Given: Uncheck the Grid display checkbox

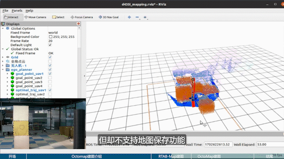Looking at the screenshot, I should (x=50, y=57).
